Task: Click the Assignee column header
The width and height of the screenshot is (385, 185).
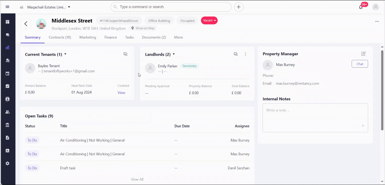Action: tap(242, 126)
